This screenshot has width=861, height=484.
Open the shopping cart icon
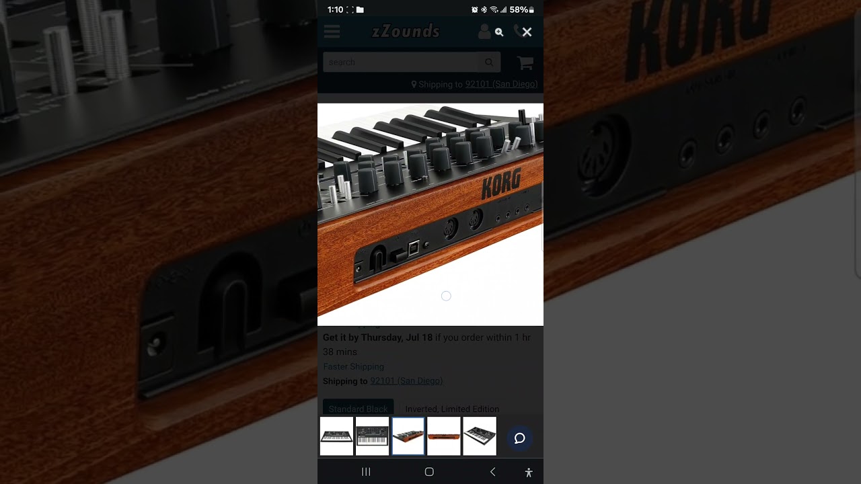(525, 63)
